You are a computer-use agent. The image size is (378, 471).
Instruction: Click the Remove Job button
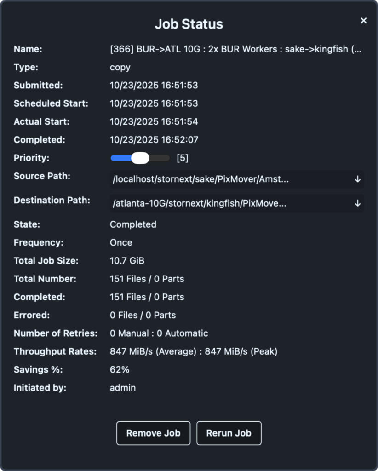(x=153, y=433)
